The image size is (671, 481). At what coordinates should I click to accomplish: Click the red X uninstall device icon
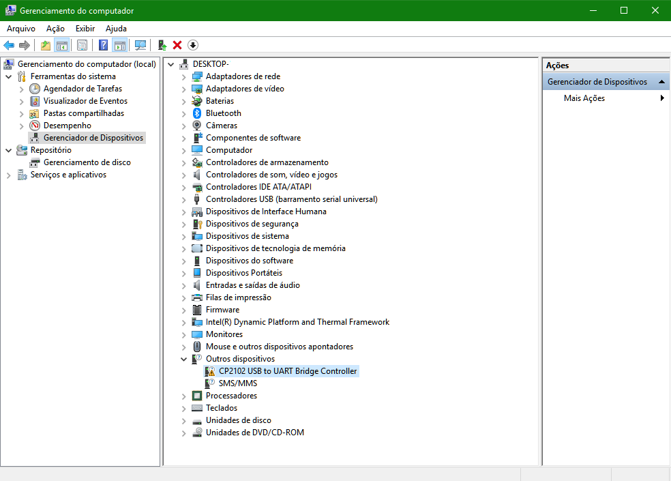177,45
